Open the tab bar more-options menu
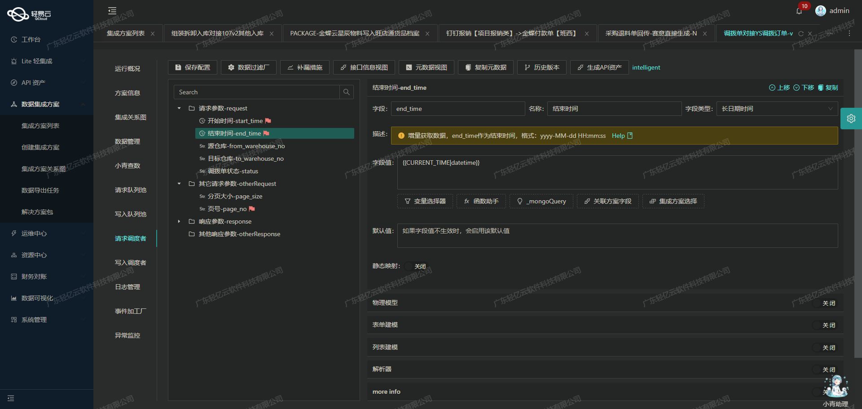This screenshot has height=409, width=862. pyautogui.click(x=849, y=34)
